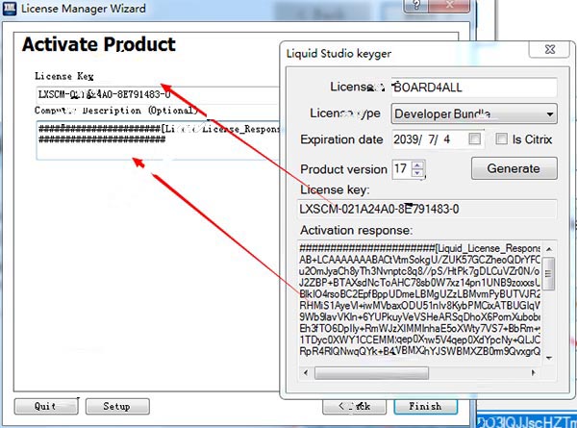Image resolution: width=577 pixels, height=428 pixels.
Task: Open Setup in License Manager Wizard
Action: pos(117,406)
